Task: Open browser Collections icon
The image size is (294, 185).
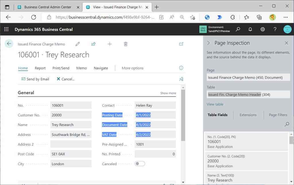Action: (x=259, y=17)
